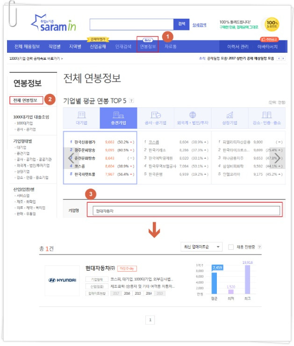Select 전체 연봉정보 in sidebar

pyautogui.click(x=25, y=100)
